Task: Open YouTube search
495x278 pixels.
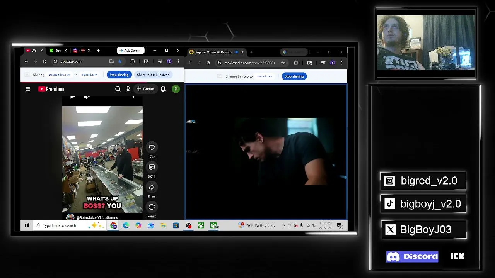Action: [118, 89]
